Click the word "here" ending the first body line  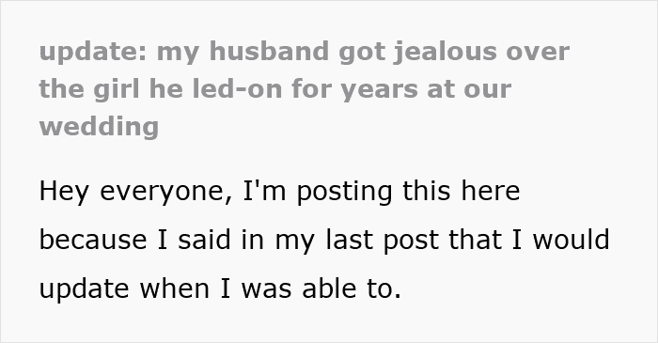(491, 191)
